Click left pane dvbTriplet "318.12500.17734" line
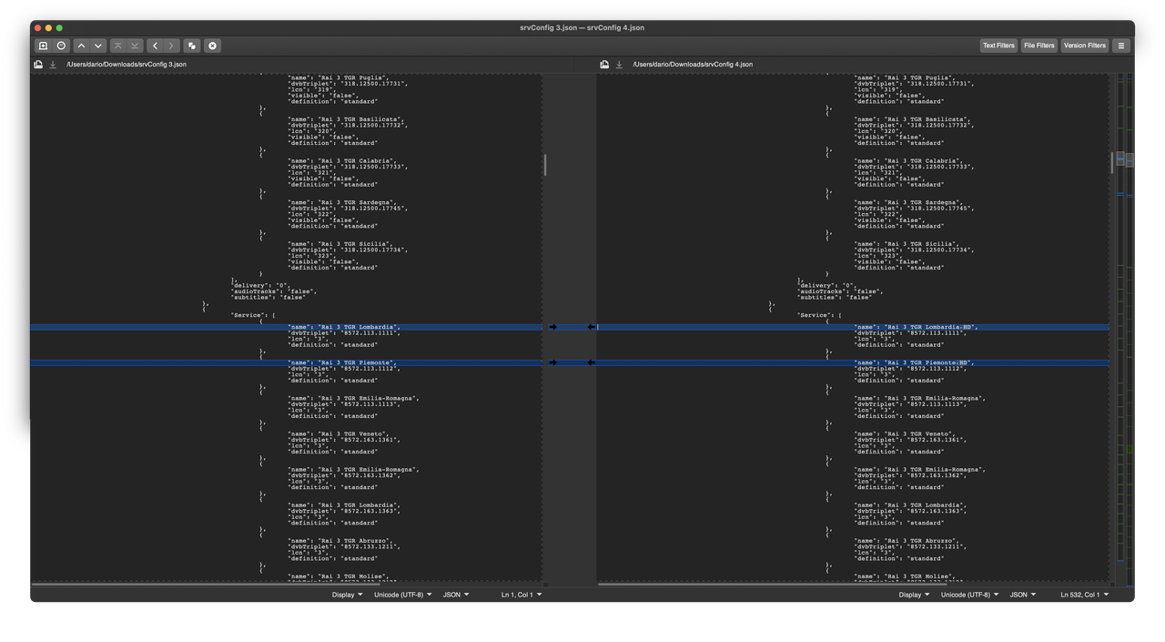The height and width of the screenshot is (642, 1165). [x=347, y=250]
